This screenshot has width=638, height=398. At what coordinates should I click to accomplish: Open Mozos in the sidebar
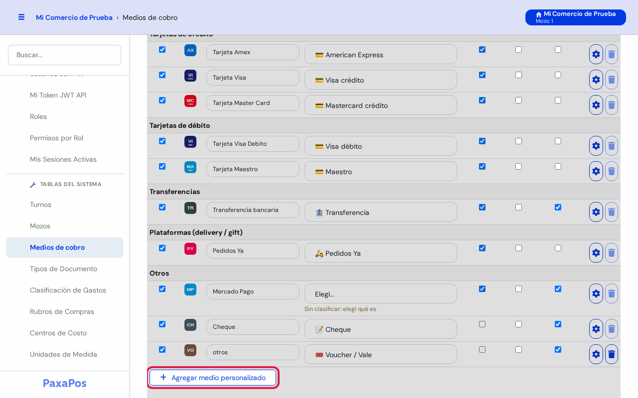(65, 226)
